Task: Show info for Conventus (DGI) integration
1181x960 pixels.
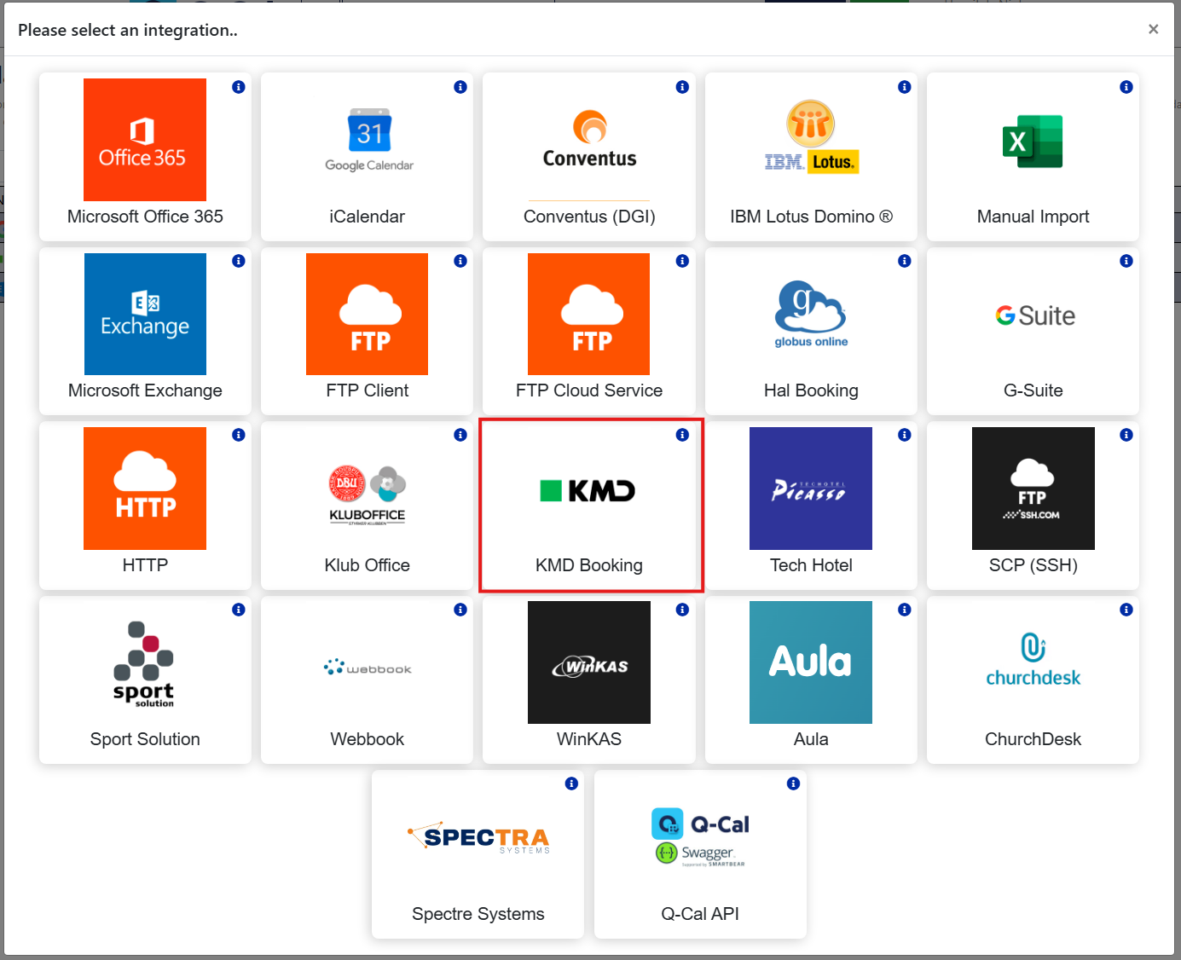Action: 682,87
